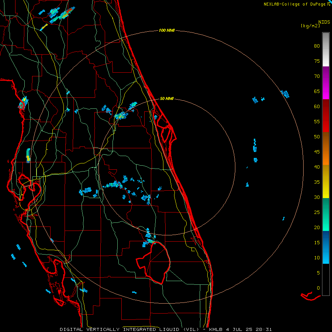Select the 0 value on color scale
The width and height of the screenshot is (332, 332).
318,288
